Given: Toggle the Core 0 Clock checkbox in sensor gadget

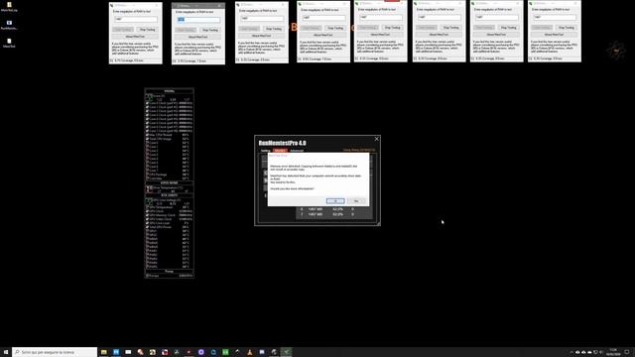Looking at the screenshot, I should pyautogui.click(x=148, y=103).
